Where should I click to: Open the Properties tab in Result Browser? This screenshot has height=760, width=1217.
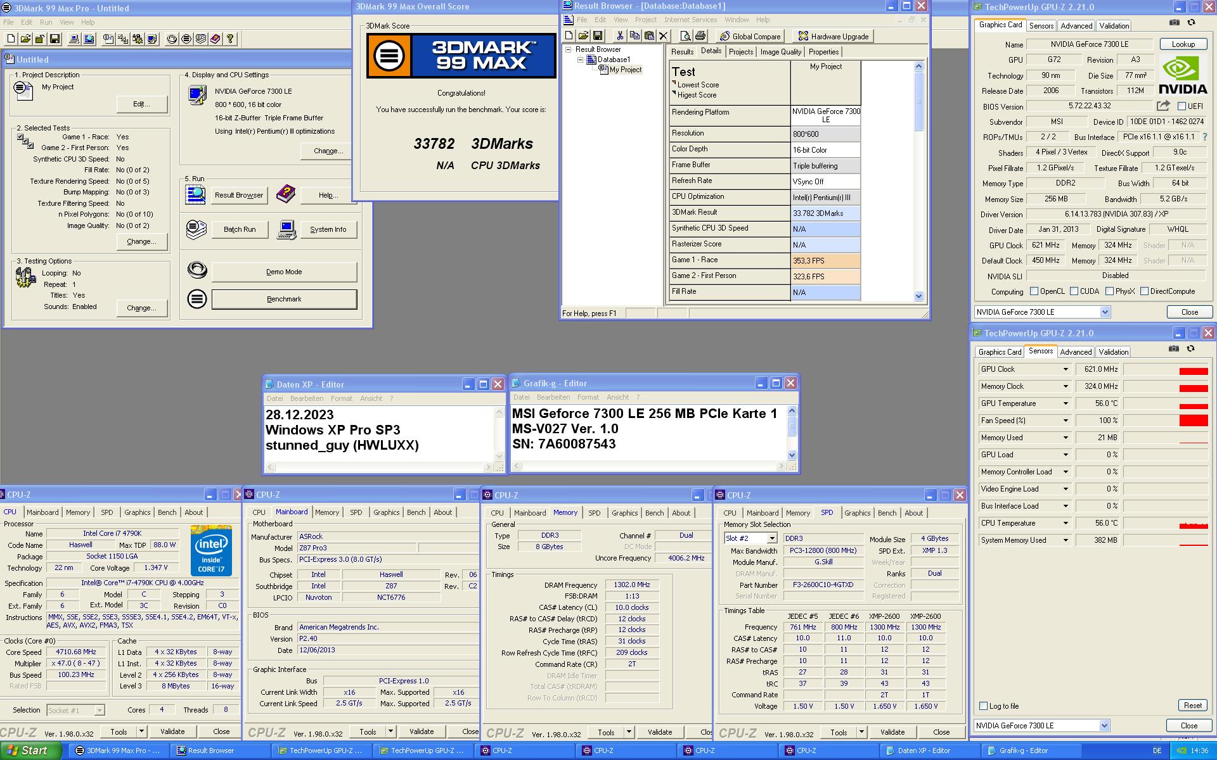[824, 52]
